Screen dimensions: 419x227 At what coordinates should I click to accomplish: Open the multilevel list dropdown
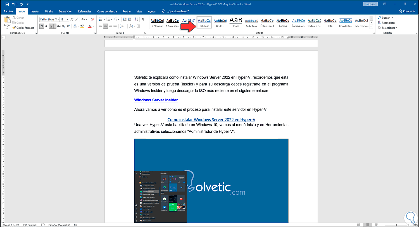pos(119,19)
